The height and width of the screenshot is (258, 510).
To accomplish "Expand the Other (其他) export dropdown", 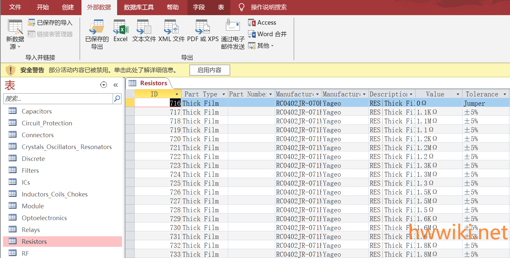I will click(x=261, y=46).
